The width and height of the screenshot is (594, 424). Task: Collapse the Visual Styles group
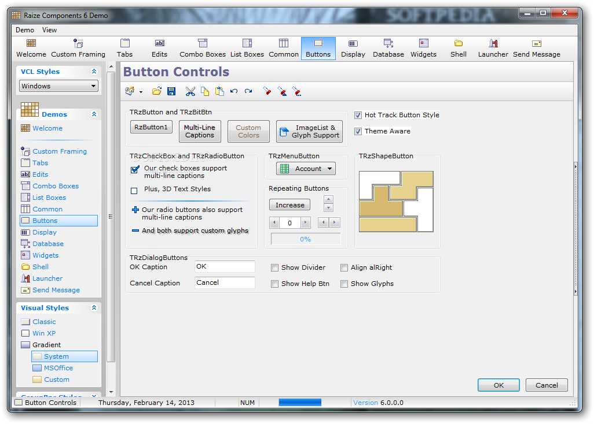point(94,308)
